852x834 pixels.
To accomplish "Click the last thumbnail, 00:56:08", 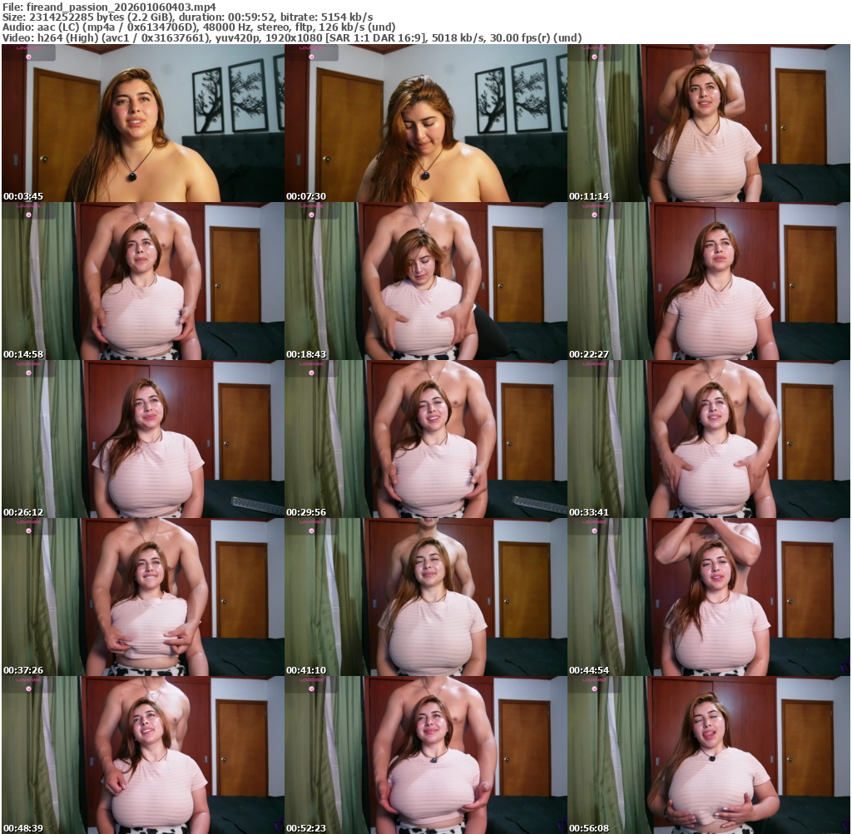I will pyautogui.click(x=708, y=755).
